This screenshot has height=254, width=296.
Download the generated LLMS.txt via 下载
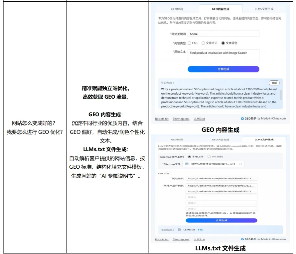(x=200, y=230)
